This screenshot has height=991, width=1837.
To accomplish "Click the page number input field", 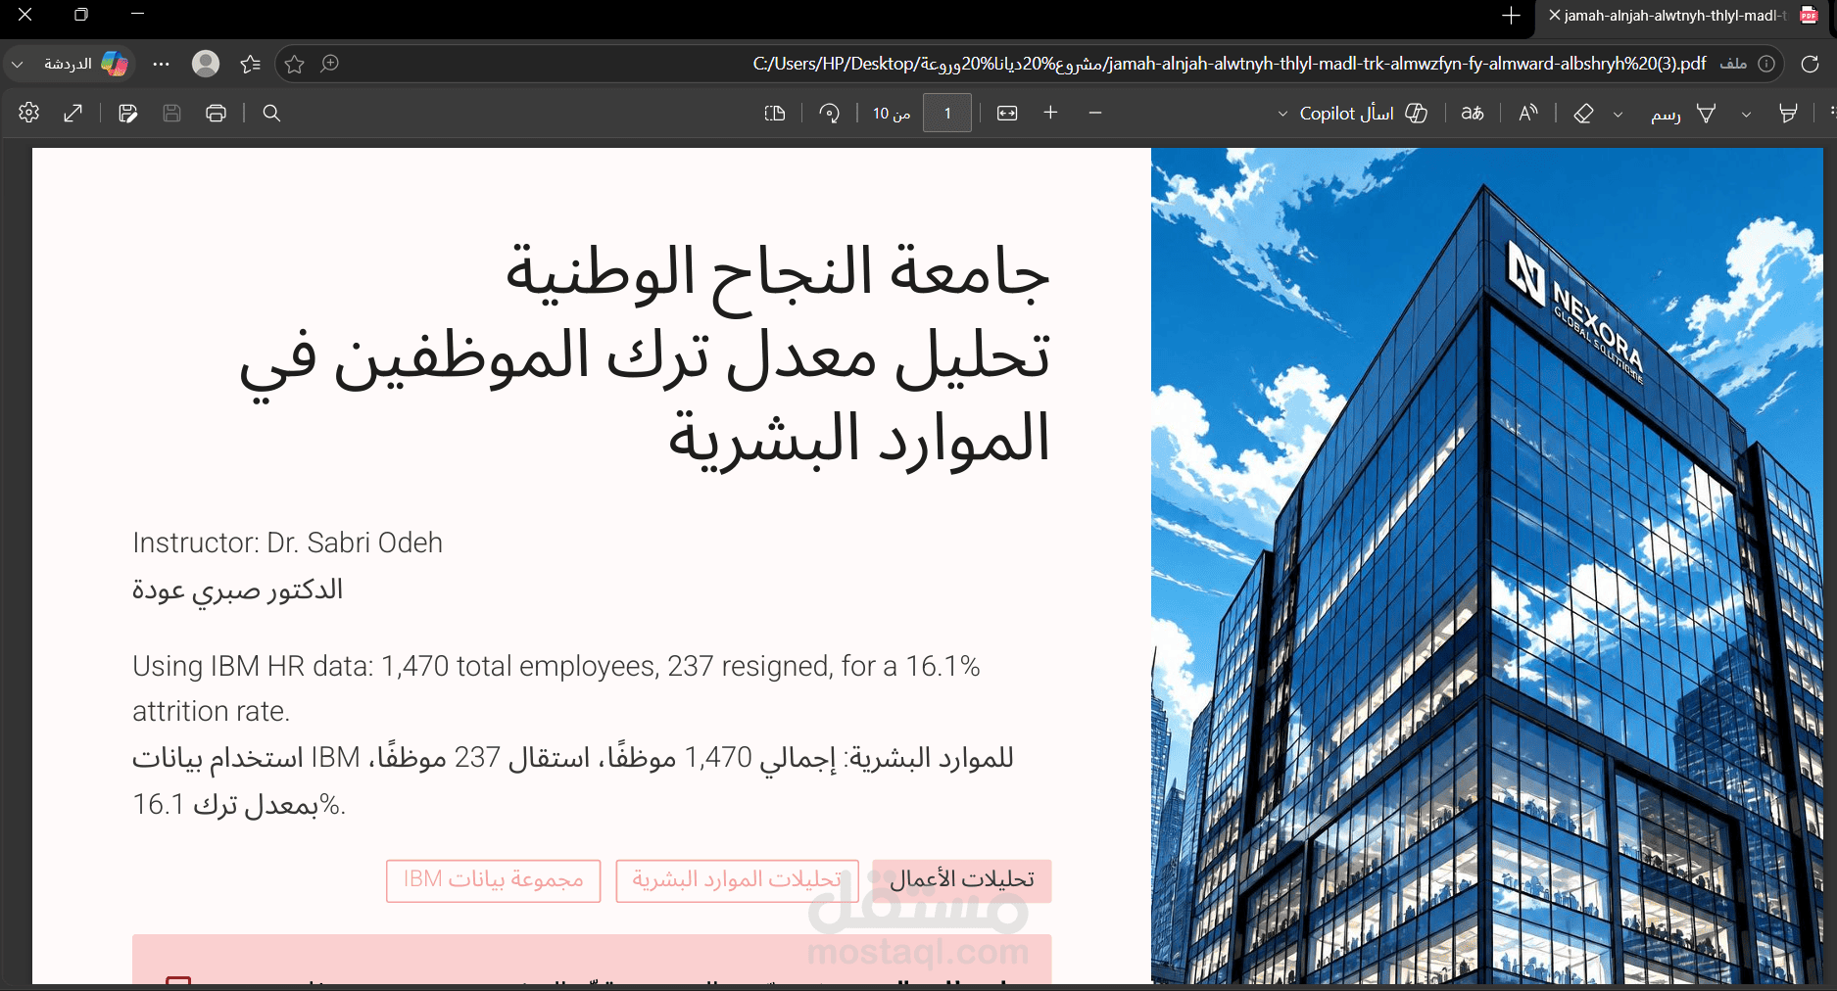I will (x=947, y=113).
